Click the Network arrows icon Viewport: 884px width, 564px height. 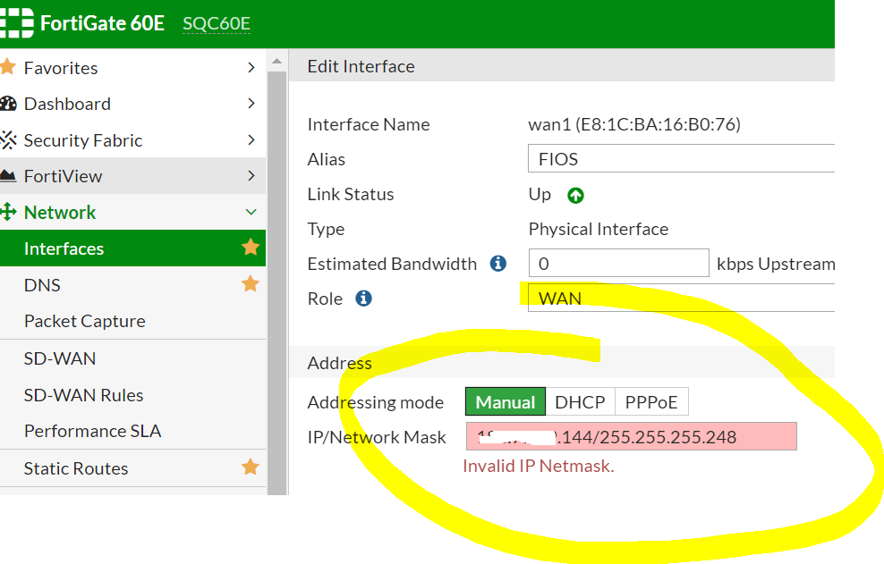pos(9,213)
